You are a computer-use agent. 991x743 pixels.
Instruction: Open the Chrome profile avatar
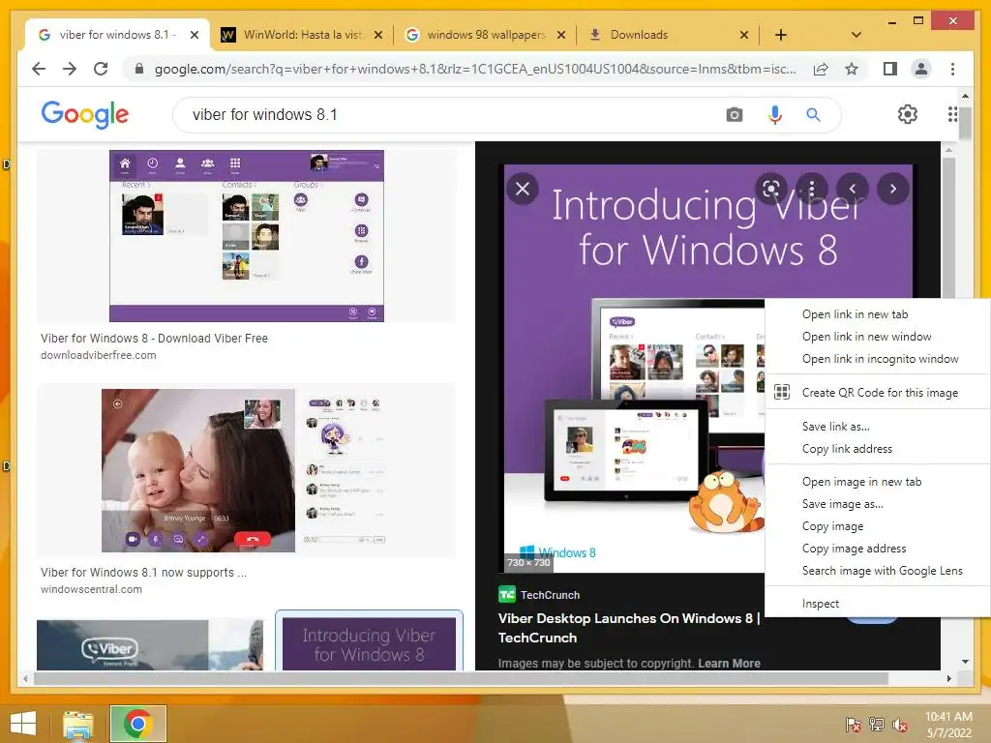[x=921, y=69]
